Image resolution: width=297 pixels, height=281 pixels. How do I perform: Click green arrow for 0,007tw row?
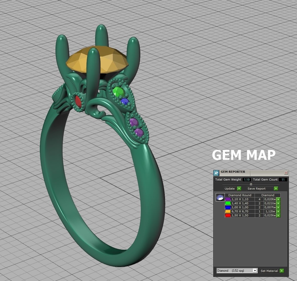pyautogui.click(x=278, y=208)
